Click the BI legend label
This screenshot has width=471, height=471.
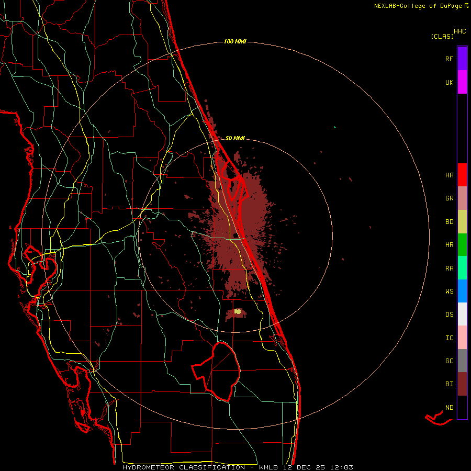pos(449,384)
